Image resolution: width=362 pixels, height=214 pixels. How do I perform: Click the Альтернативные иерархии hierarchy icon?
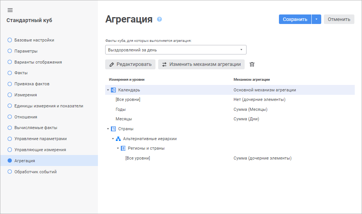click(x=118, y=139)
